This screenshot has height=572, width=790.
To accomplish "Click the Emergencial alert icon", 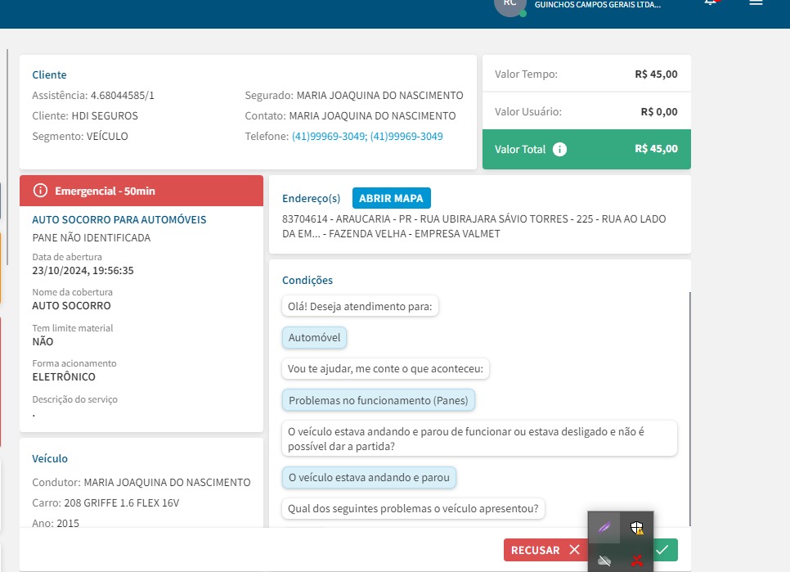I will (40, 191).
